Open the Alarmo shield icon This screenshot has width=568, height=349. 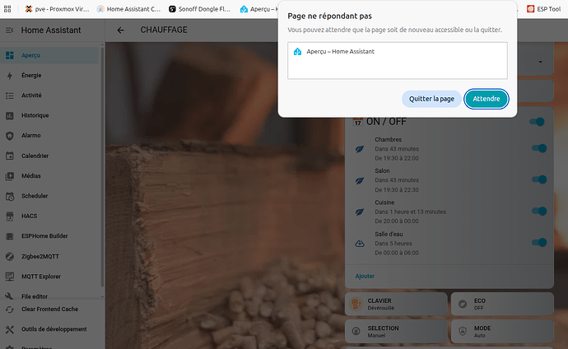pos(10,135)
